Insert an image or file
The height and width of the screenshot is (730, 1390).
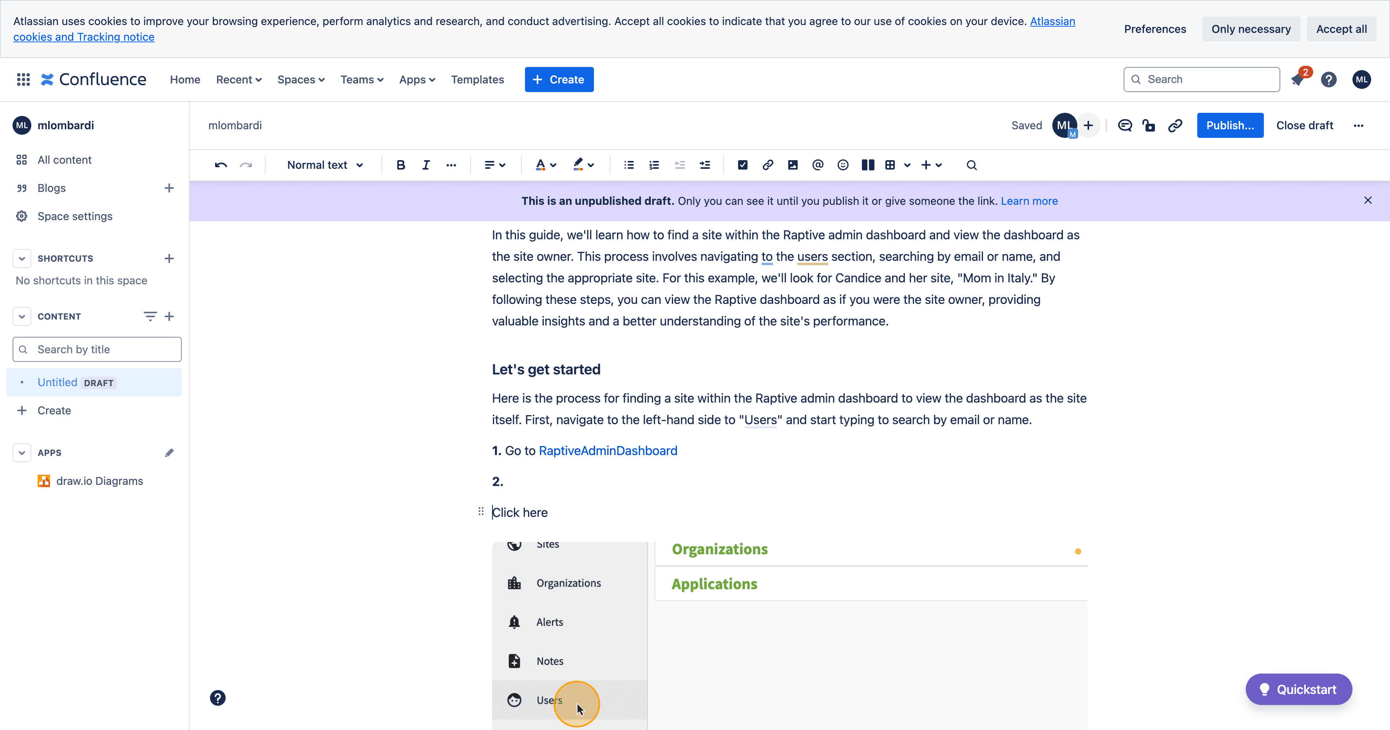(793, 165)
